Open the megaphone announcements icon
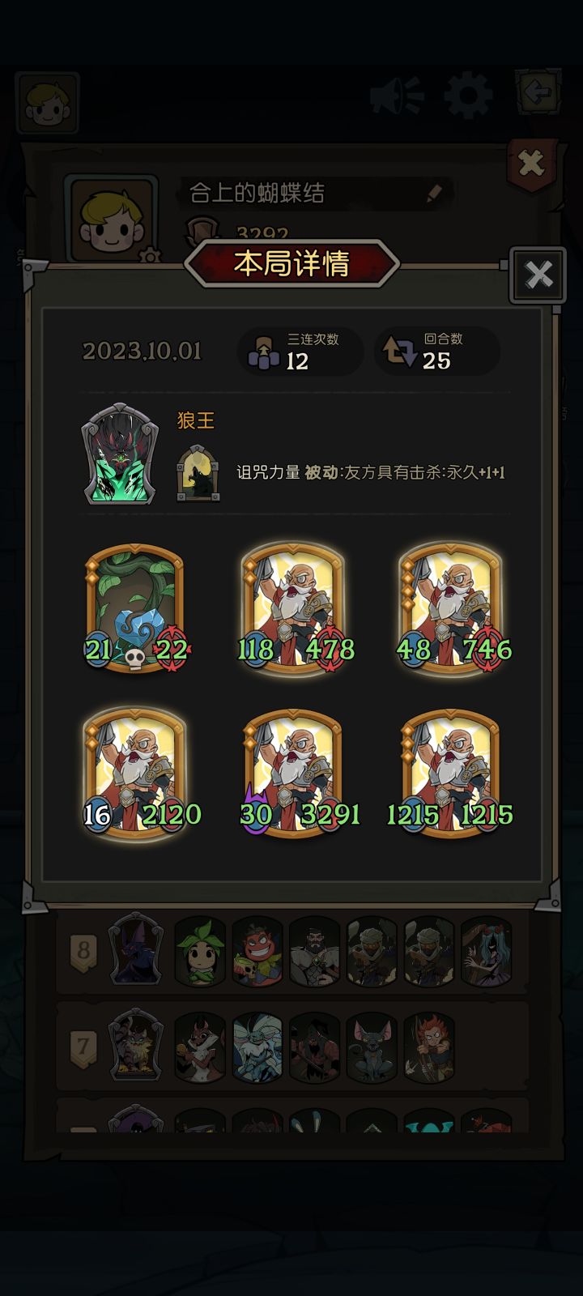 pyautogui.click(x=397, y=96)
